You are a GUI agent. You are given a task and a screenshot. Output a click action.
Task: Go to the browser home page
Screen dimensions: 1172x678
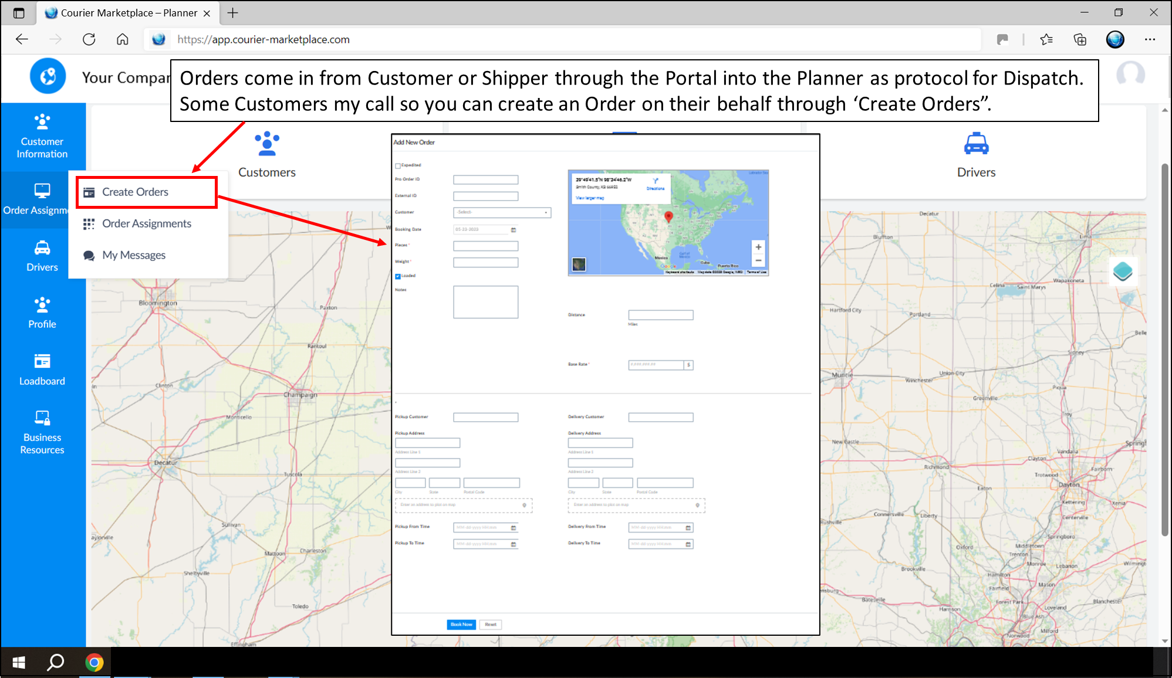pyautogui.click(x=122, y=39)
